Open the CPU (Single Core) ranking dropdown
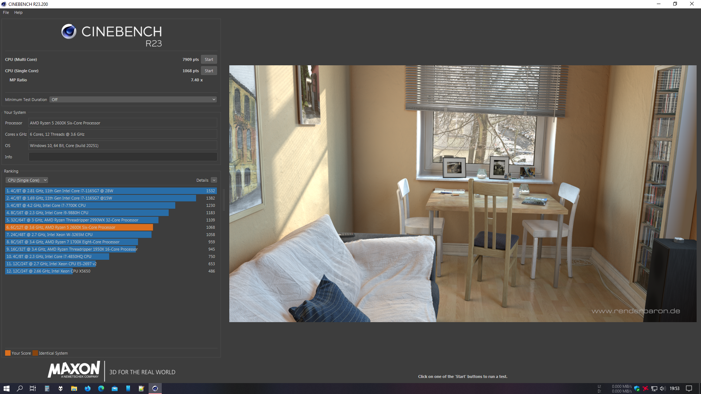The width and height of the screenshot is (701, 394). pos(27,180)
